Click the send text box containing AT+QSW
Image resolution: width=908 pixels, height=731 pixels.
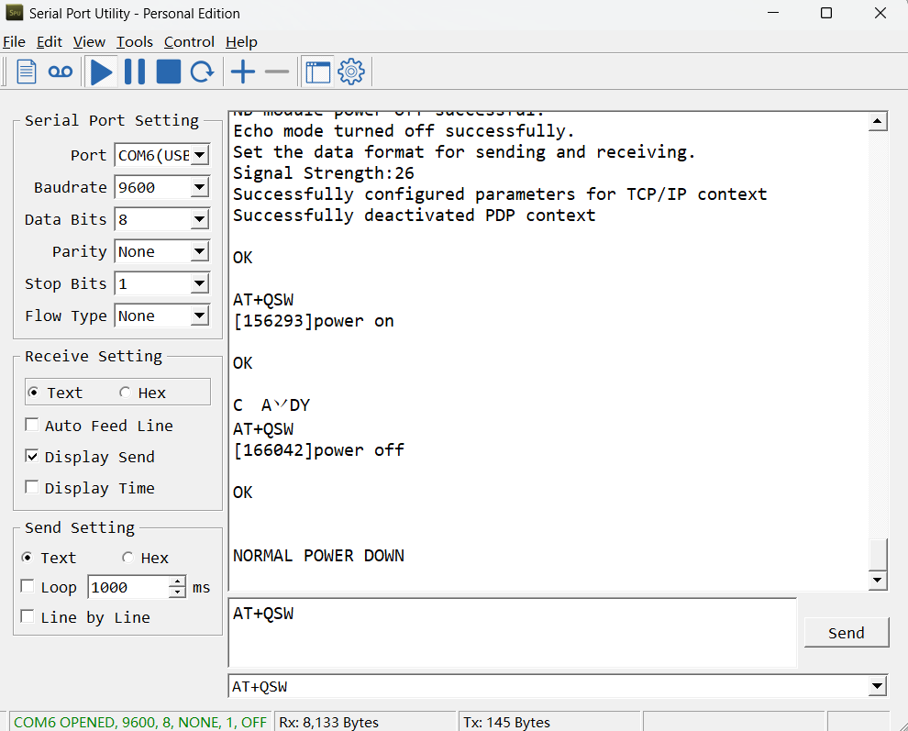tap(513, 633)
